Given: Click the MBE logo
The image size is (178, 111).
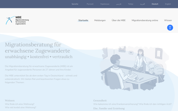Looking at the screenshot, I should [x=17, y=20].
